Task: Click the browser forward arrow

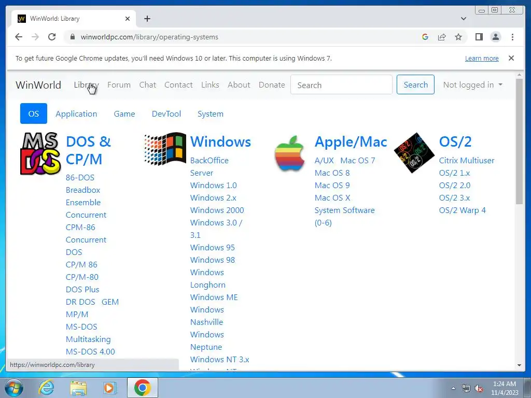Action: (35, 37)
